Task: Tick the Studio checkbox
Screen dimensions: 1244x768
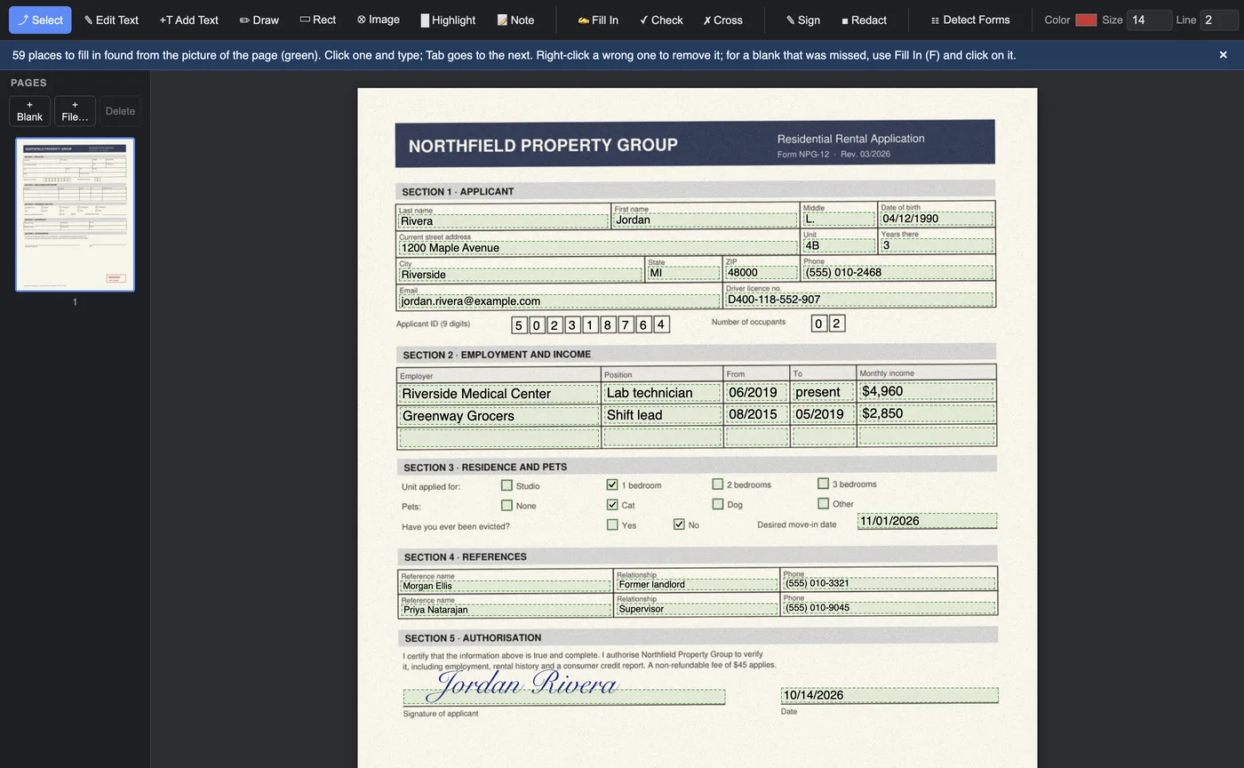Action: [506, 485]
